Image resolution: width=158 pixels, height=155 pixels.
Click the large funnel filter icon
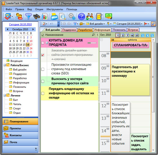tap(28, 16)
